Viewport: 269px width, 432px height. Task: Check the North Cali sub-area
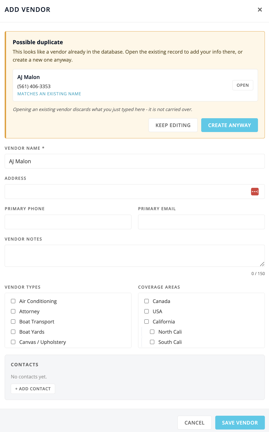(152, 332)
